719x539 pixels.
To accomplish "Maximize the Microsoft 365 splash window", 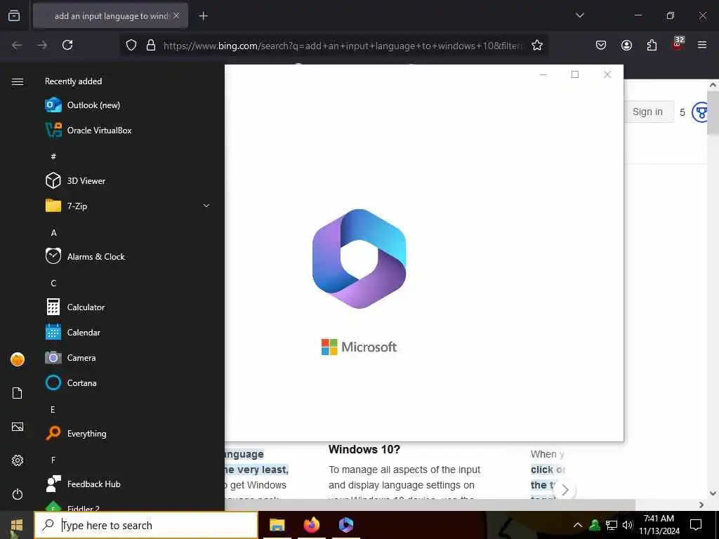I will (x=575, y=74).
